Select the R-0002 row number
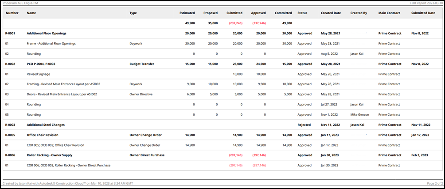 [10, 64]
